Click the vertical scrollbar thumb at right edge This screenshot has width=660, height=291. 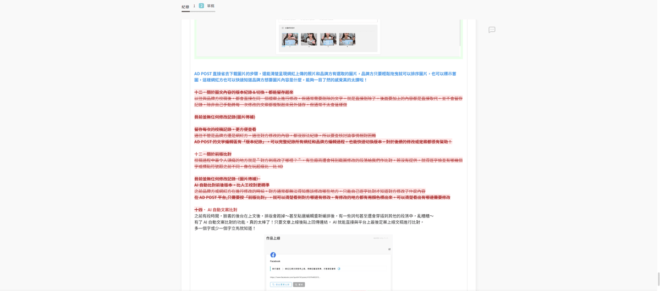click(x=658, y=278)
